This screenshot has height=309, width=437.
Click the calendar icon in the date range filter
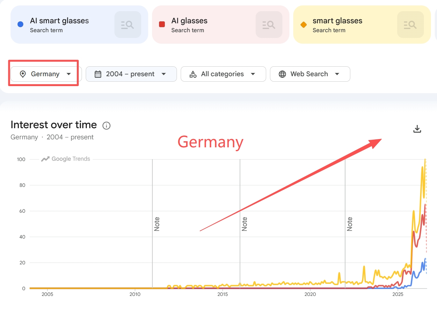tap(98, 74)
